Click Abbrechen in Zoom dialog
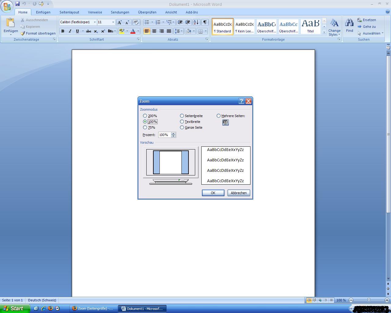391x313 pixels. tap(239, 193)
